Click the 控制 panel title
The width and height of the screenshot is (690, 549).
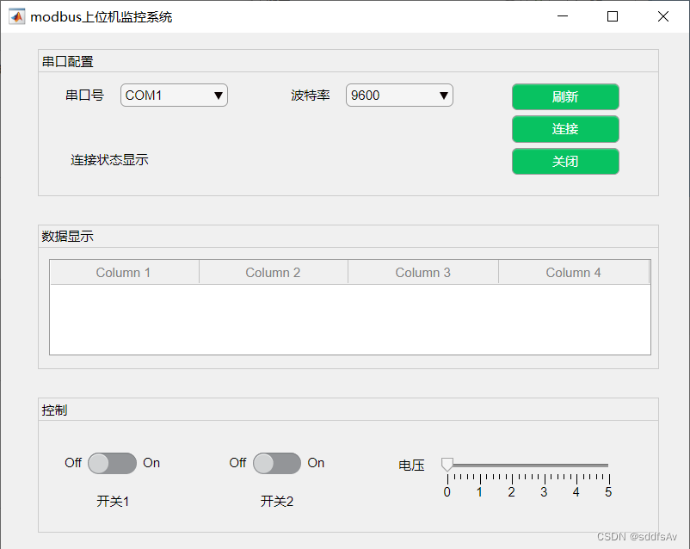pos(53,410)
